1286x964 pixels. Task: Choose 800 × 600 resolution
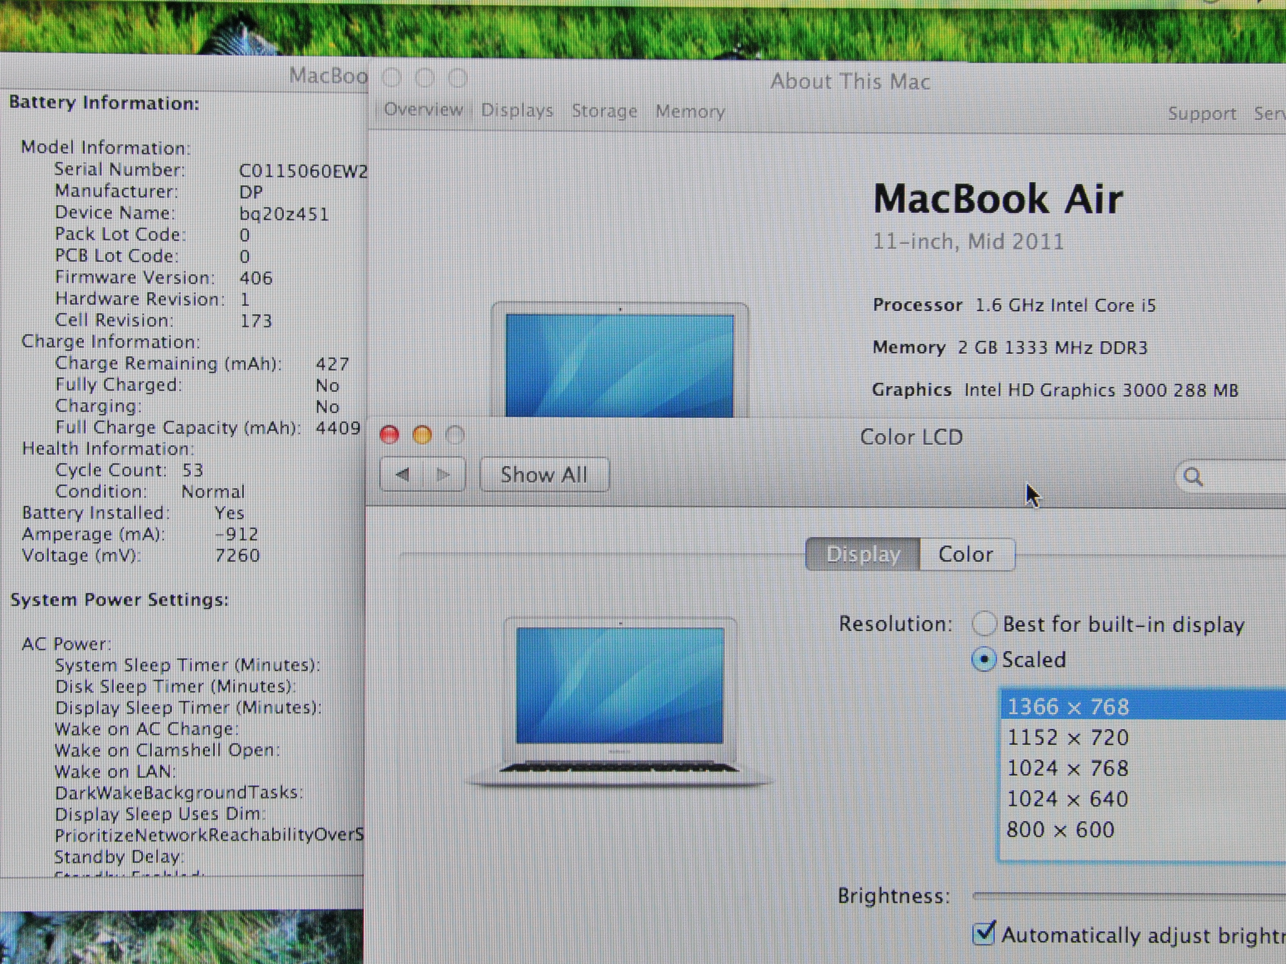coord(1060,830)
